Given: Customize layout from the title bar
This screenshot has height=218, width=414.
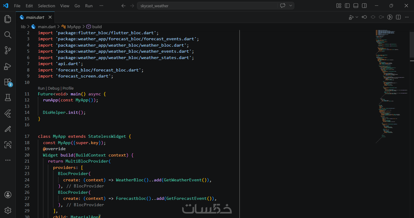Looking at the screenshot, I should click(x=339, y=6).
